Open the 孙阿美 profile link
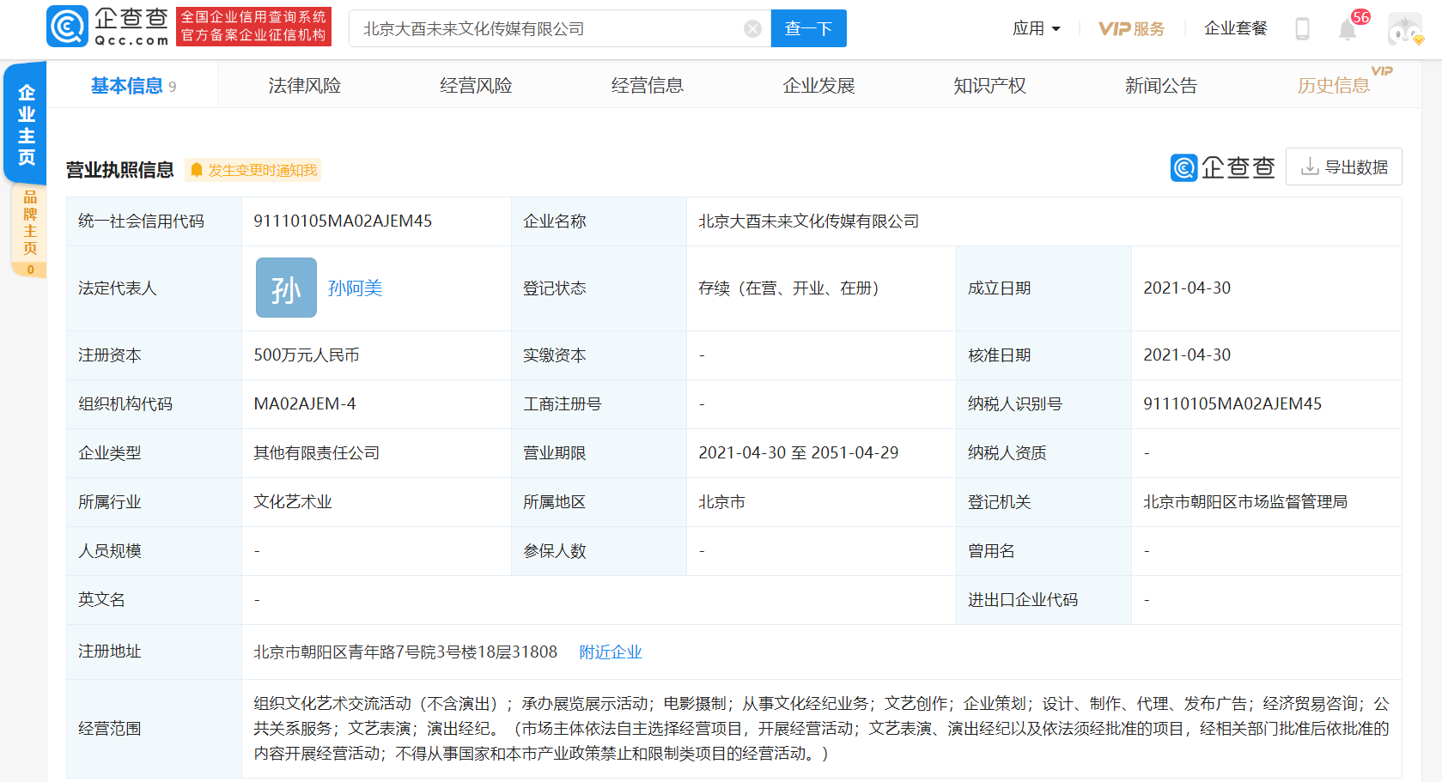 point(355,288)
